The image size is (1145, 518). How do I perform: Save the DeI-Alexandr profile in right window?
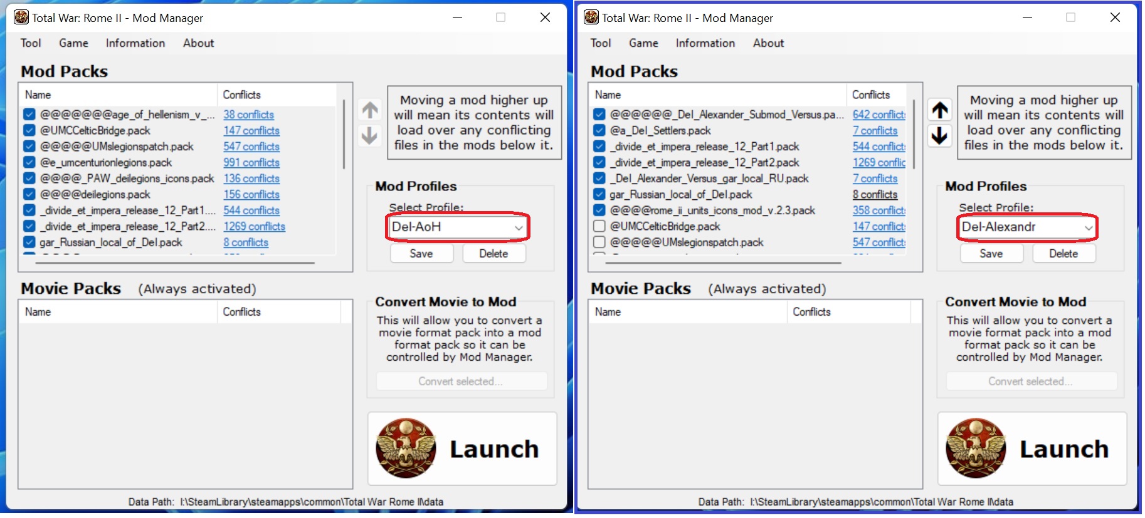[991, 254]
